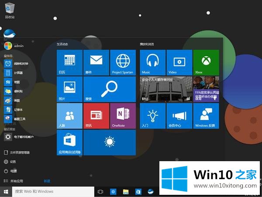Launch Calculator from most used list
Screen dimensions: 262x197
14,73
